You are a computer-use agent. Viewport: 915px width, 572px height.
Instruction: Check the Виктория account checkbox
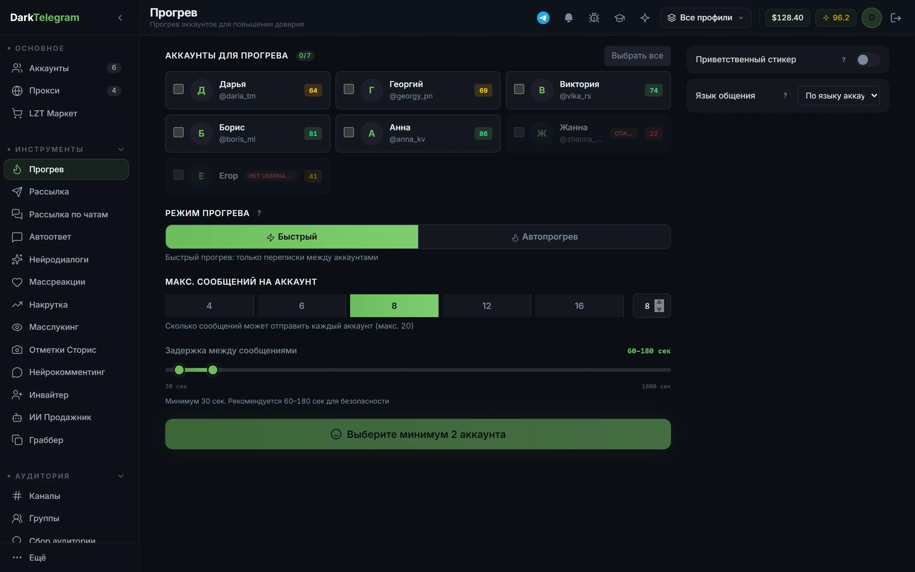[x=519, y=89]
